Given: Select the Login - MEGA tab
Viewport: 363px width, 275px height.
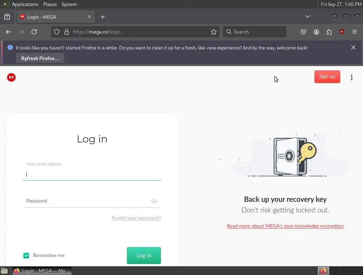Looking at the screenshot, I should click(56, 17).
